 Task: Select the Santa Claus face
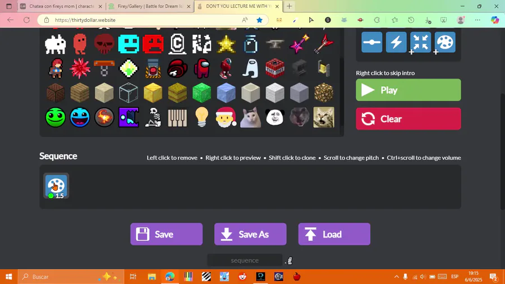pos(226,117)
